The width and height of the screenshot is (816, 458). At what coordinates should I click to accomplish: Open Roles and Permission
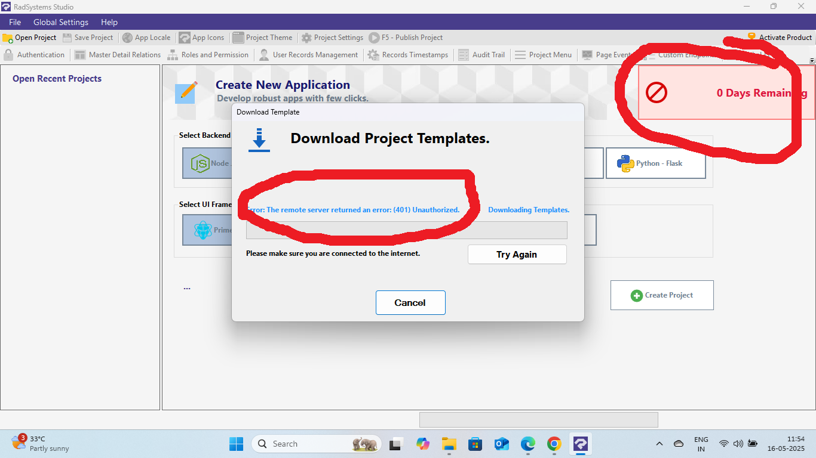(x=207, y=55)
